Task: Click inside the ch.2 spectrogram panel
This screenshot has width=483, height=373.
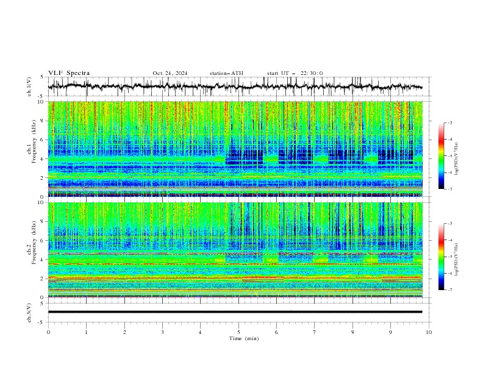Action: tap(235, 250)
